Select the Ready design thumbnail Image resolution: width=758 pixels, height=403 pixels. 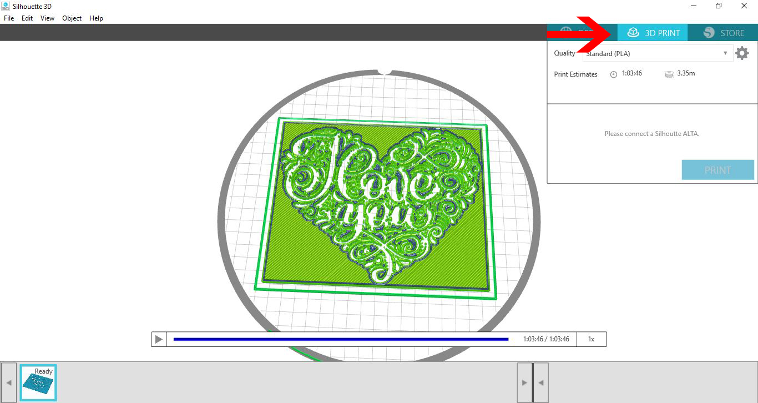click(x=38, y=382)
